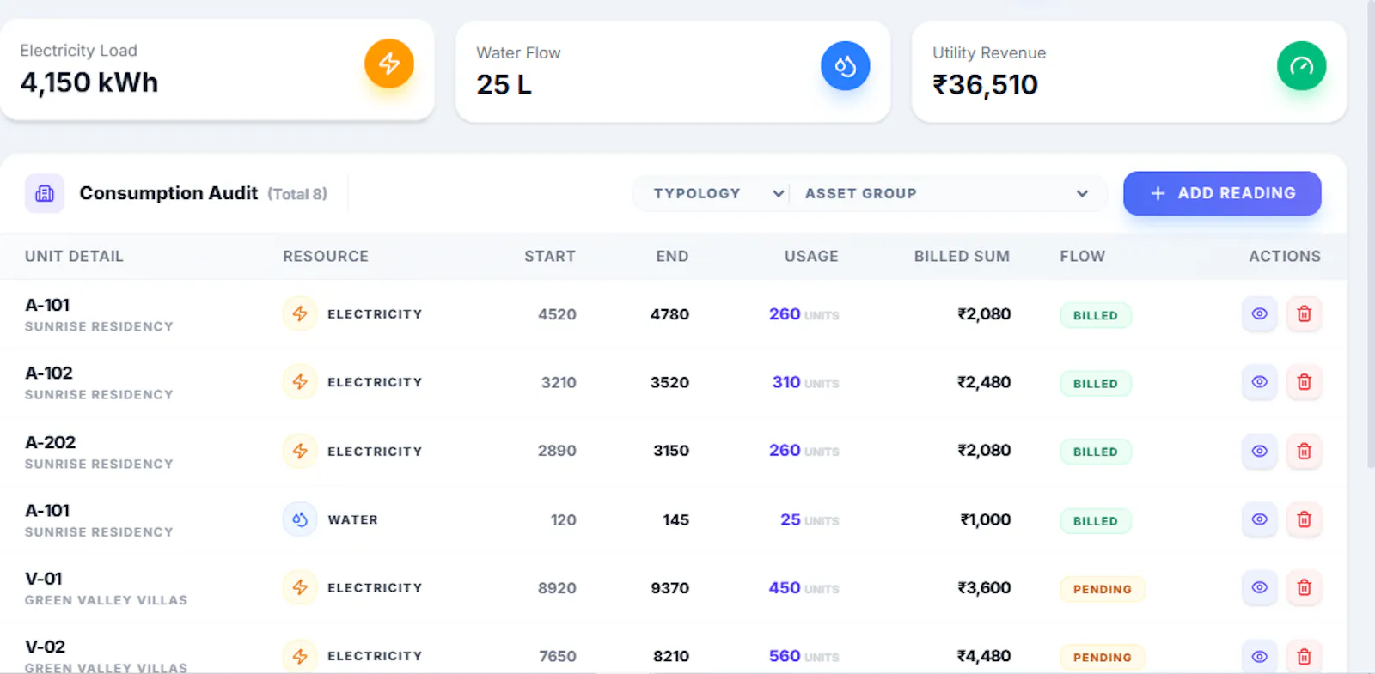Image resolution: width=1375 pixels, height=674 pixels.
Task: Click the ₹2,480 billed sum
Action: [x=984, y=382]
